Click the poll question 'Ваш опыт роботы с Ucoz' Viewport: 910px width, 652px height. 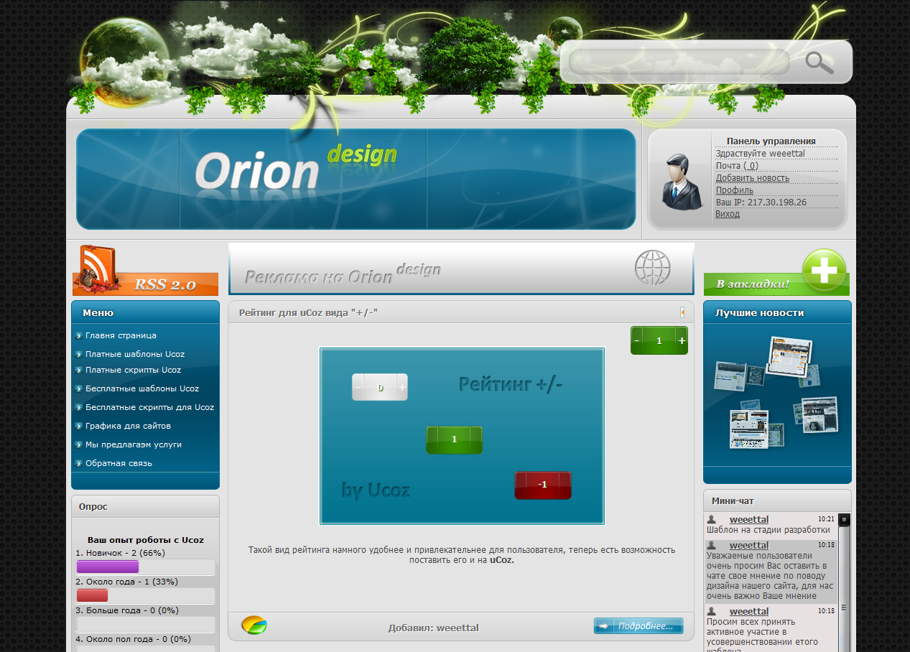pyautogui.click(x=146, y=540)
